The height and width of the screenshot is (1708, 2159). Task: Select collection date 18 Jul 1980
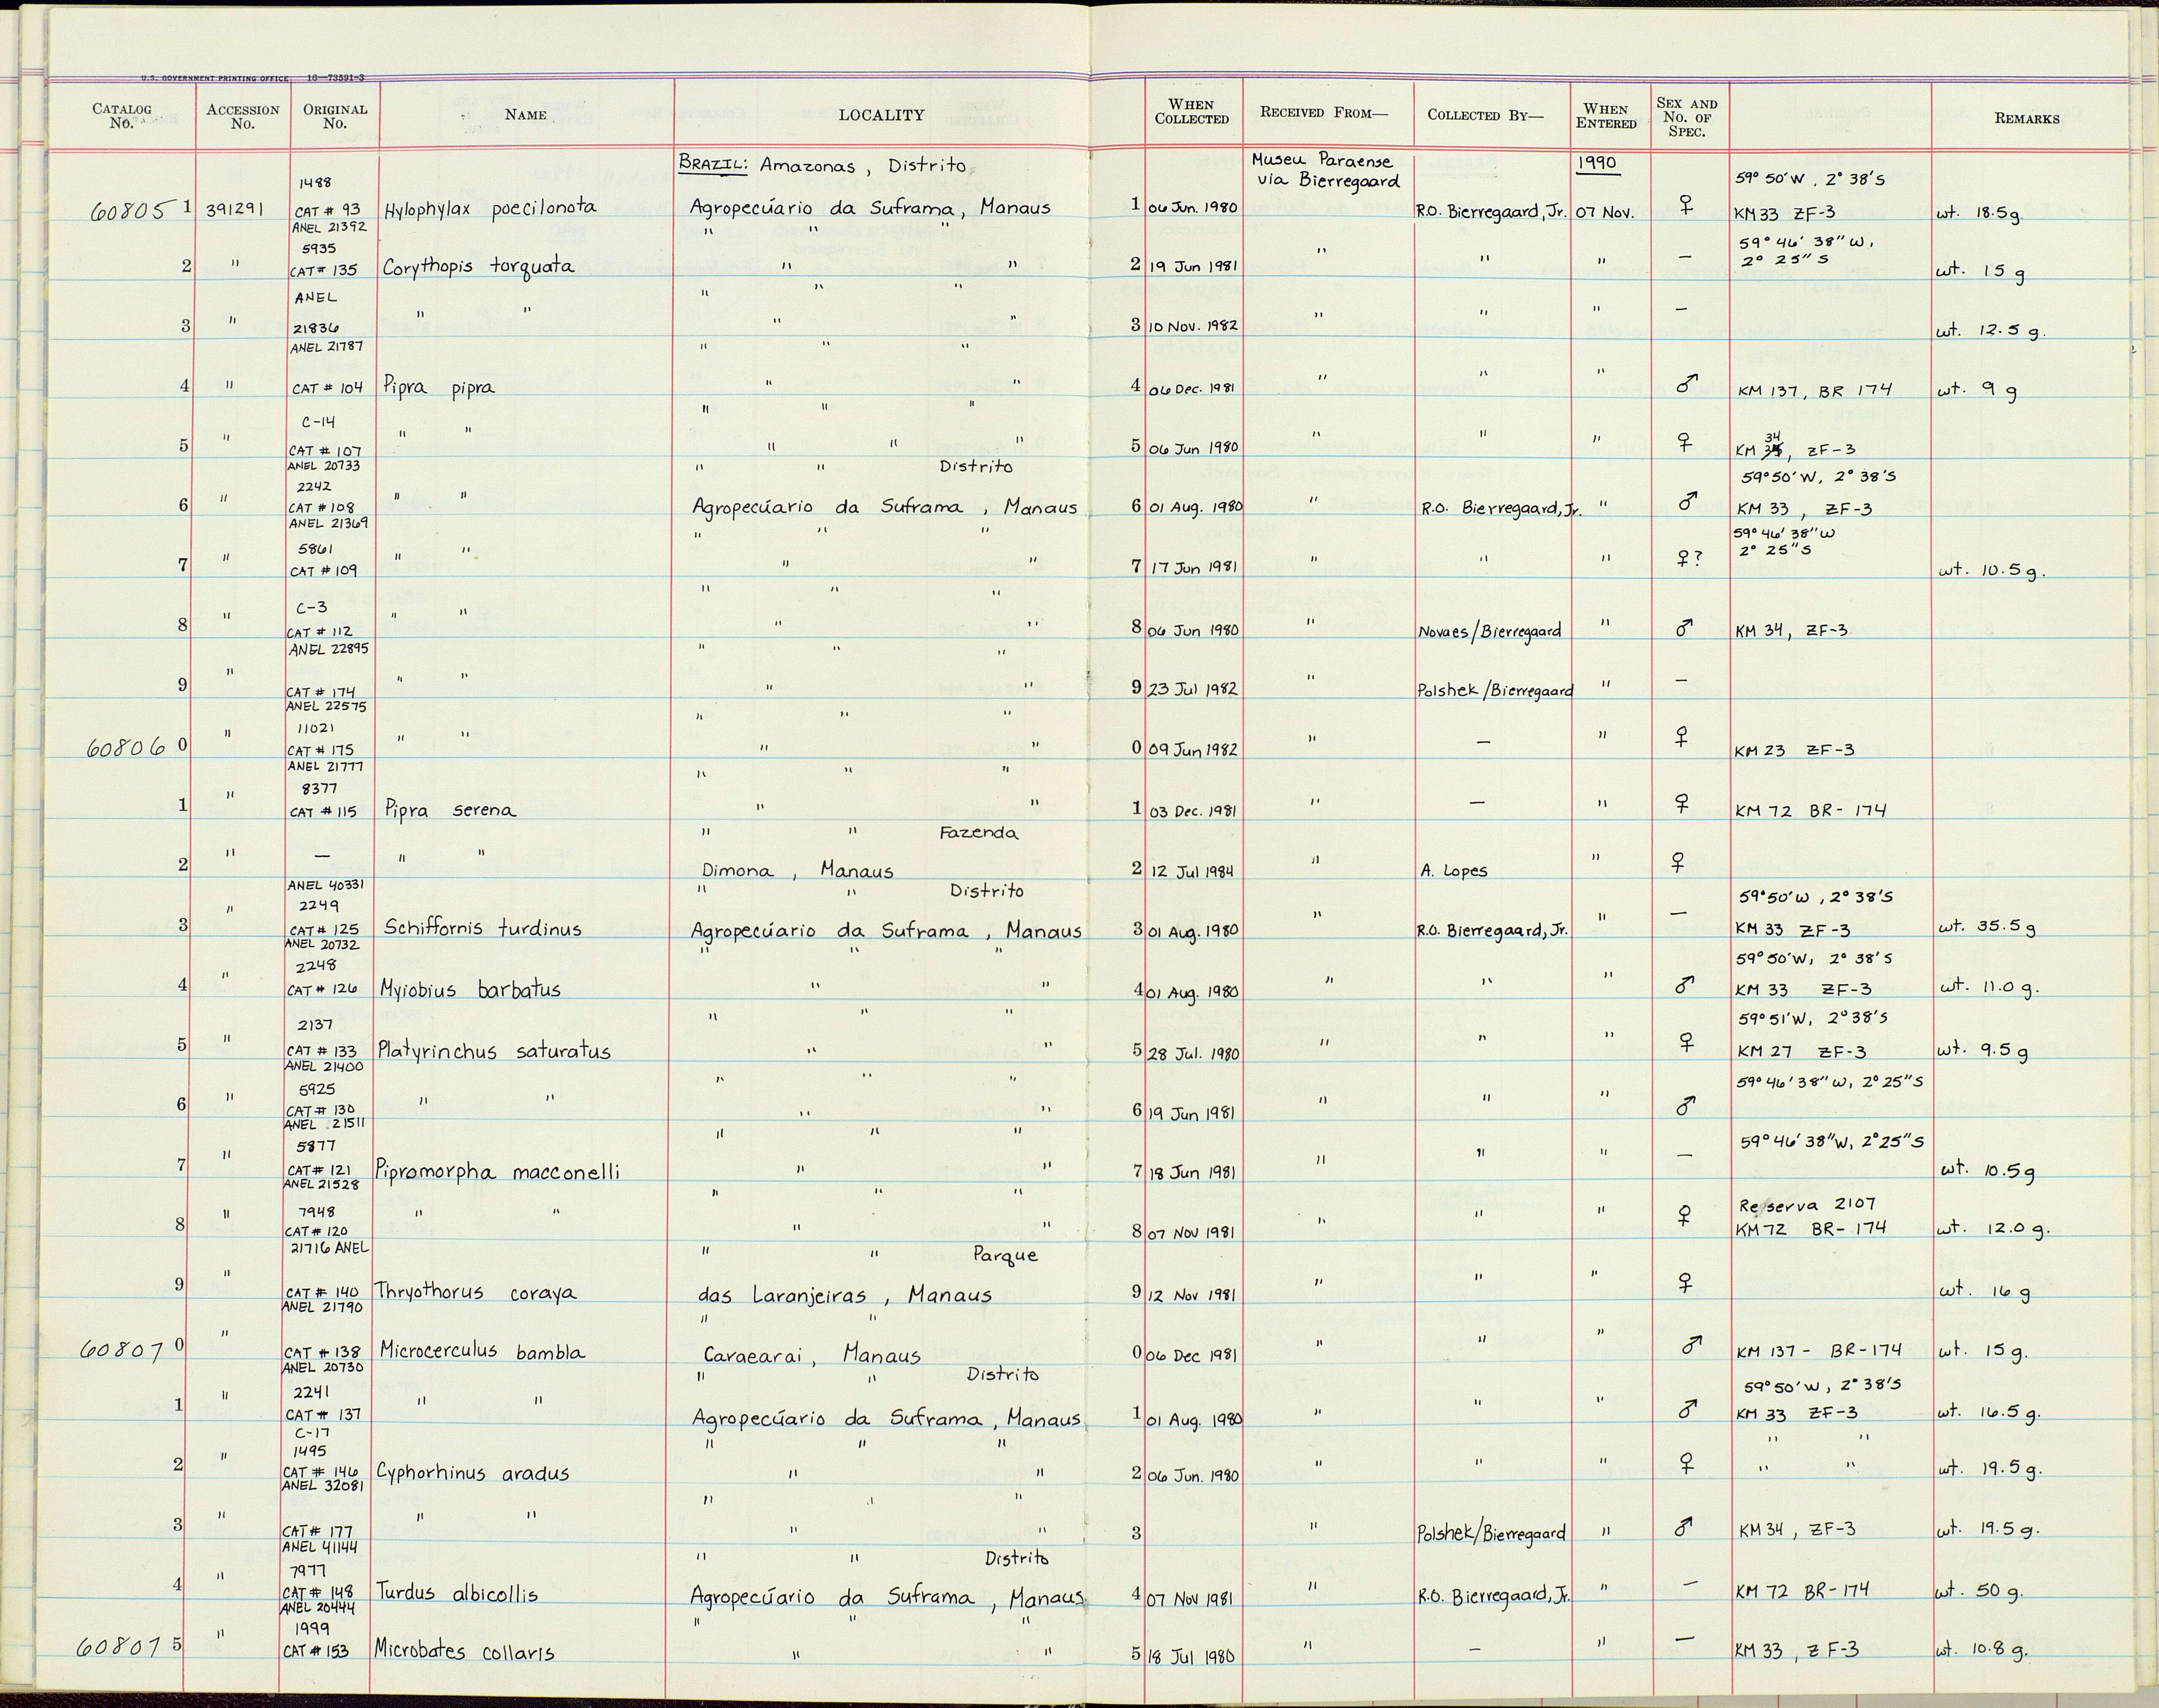click(1192, 1655)
